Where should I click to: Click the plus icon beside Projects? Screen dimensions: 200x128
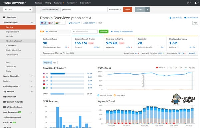pos(147,9)
